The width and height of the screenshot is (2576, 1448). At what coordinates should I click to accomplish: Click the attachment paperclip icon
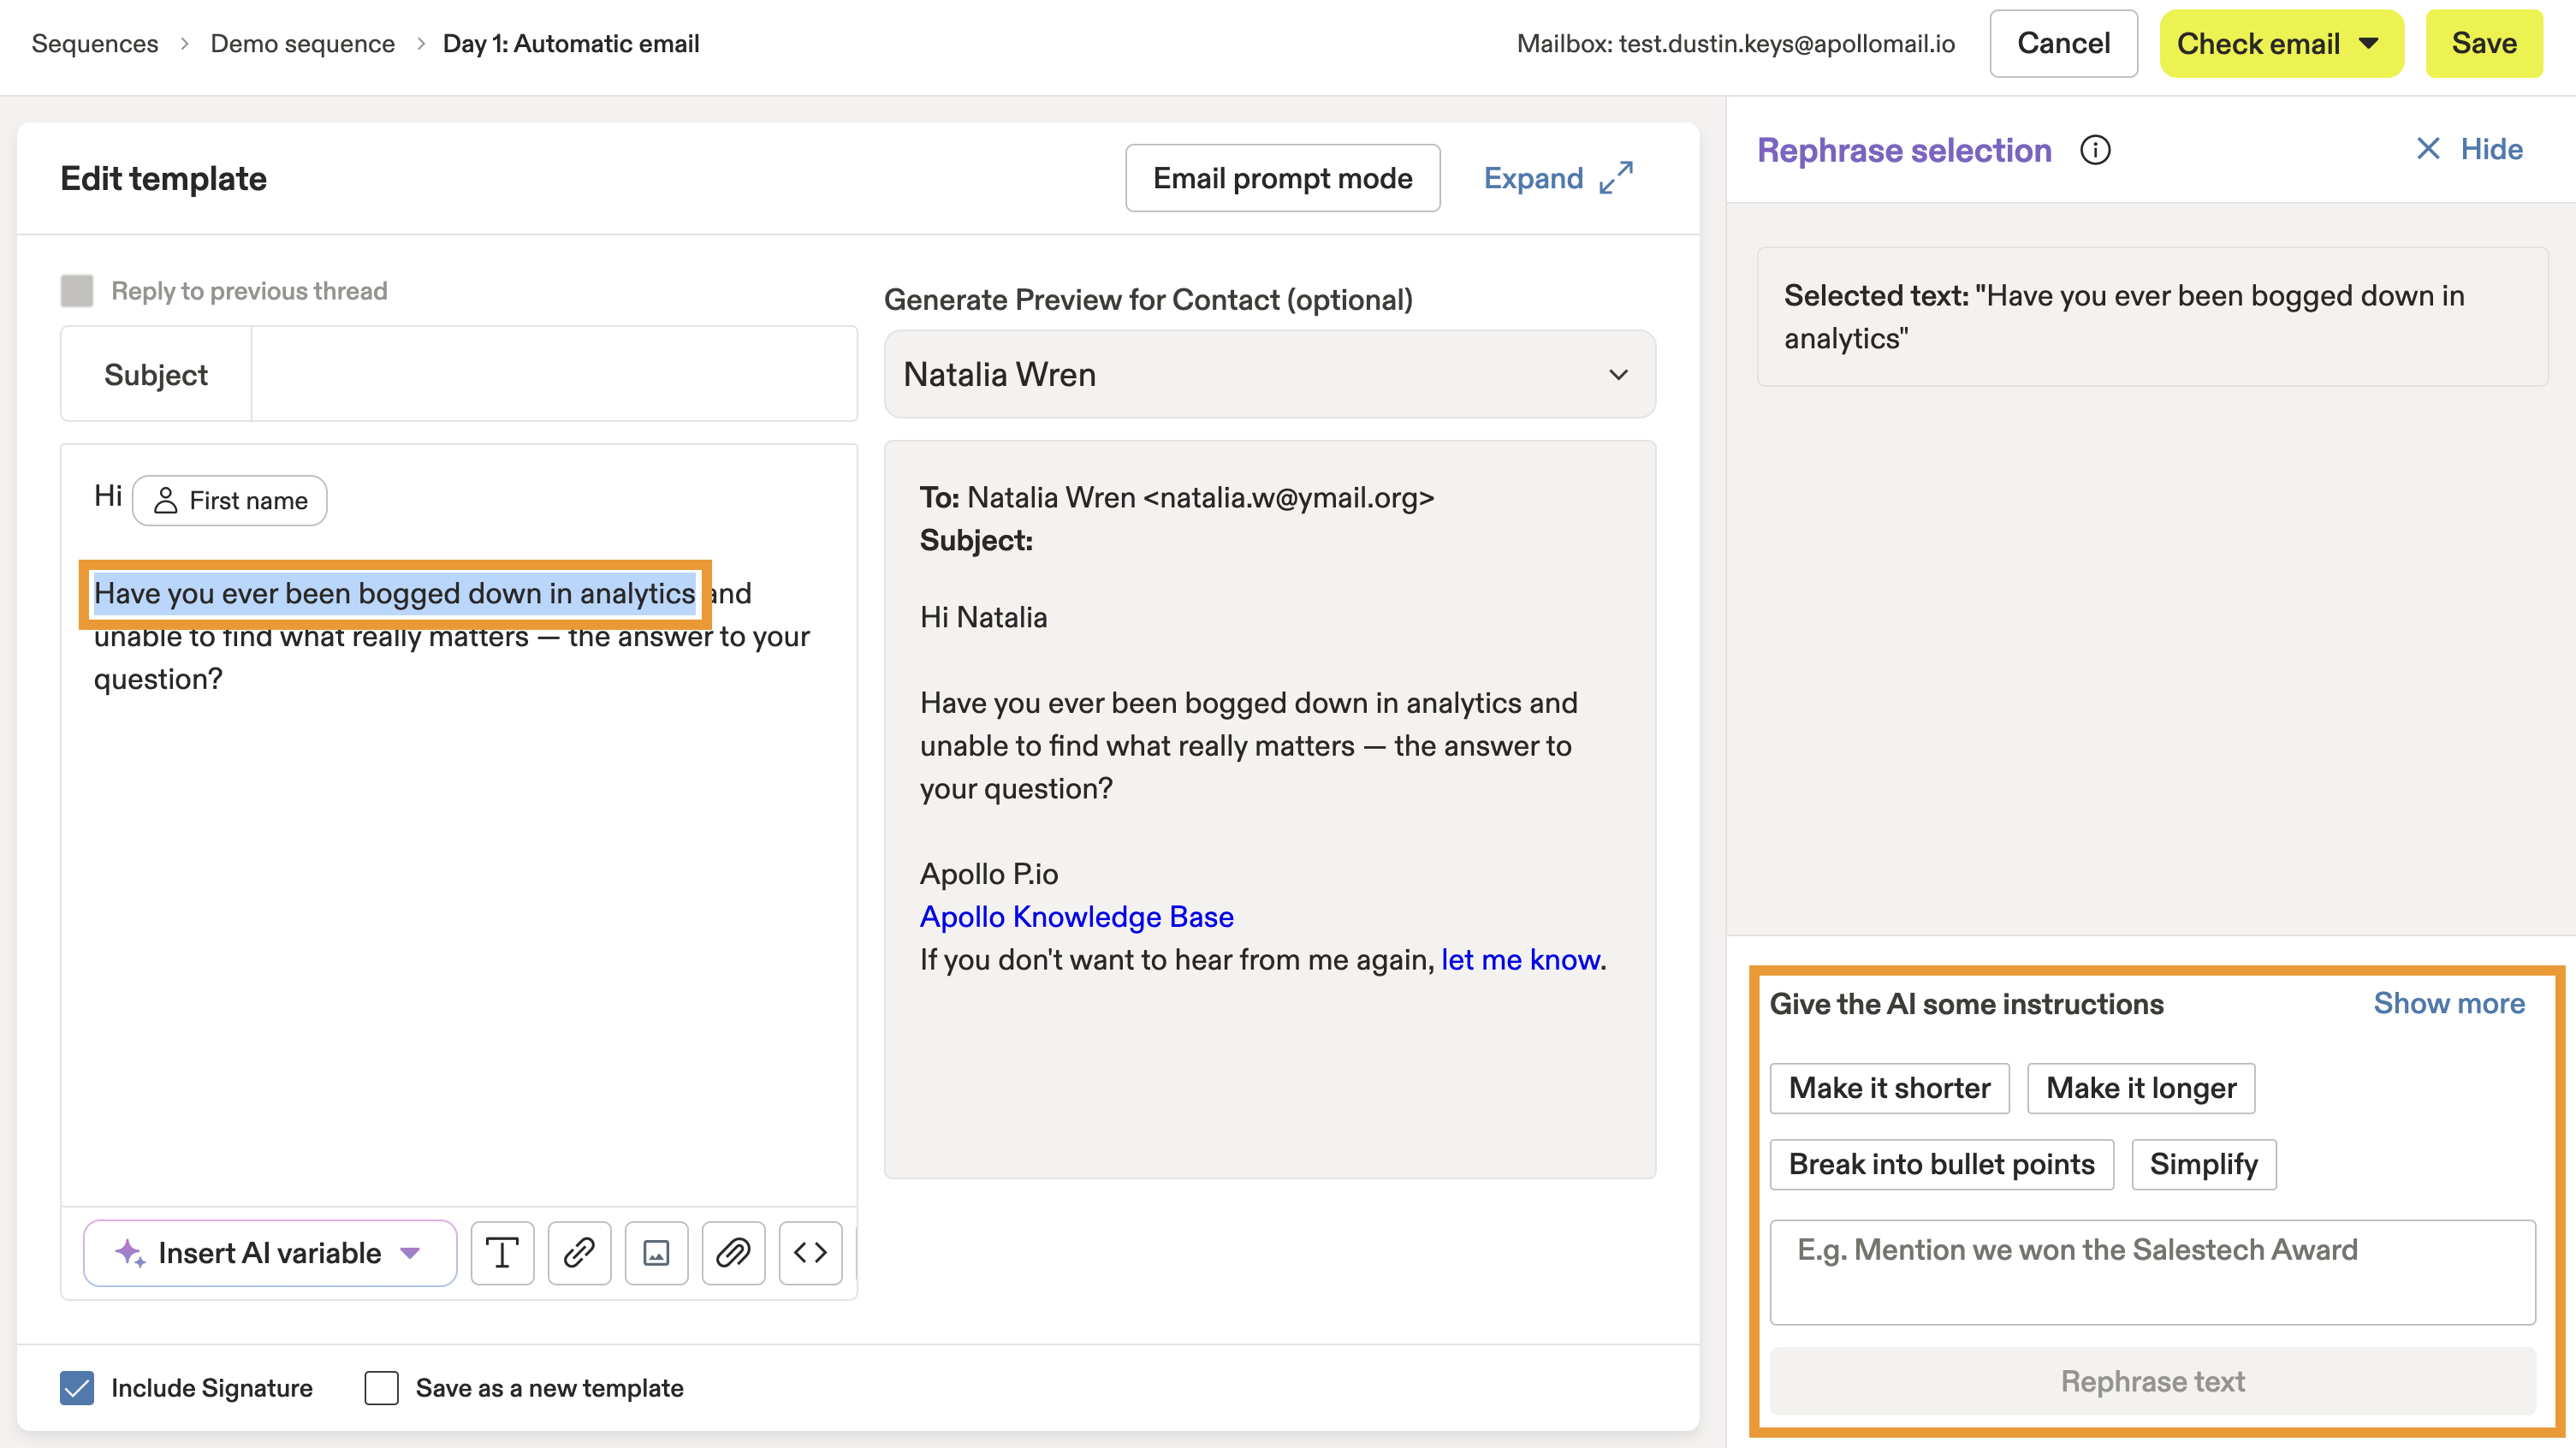(733, 1252)
